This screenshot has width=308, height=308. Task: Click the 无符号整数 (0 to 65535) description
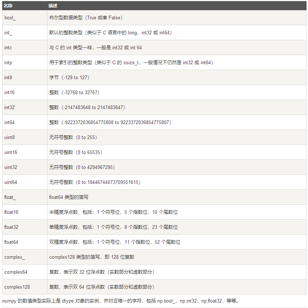pos(76,152)
